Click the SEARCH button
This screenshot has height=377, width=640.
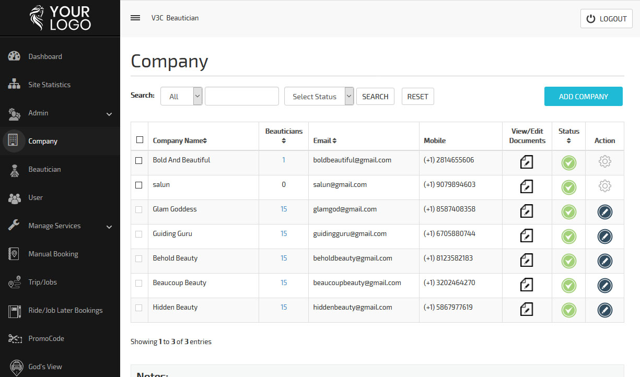pyautogui.click(x=375, y=96)
